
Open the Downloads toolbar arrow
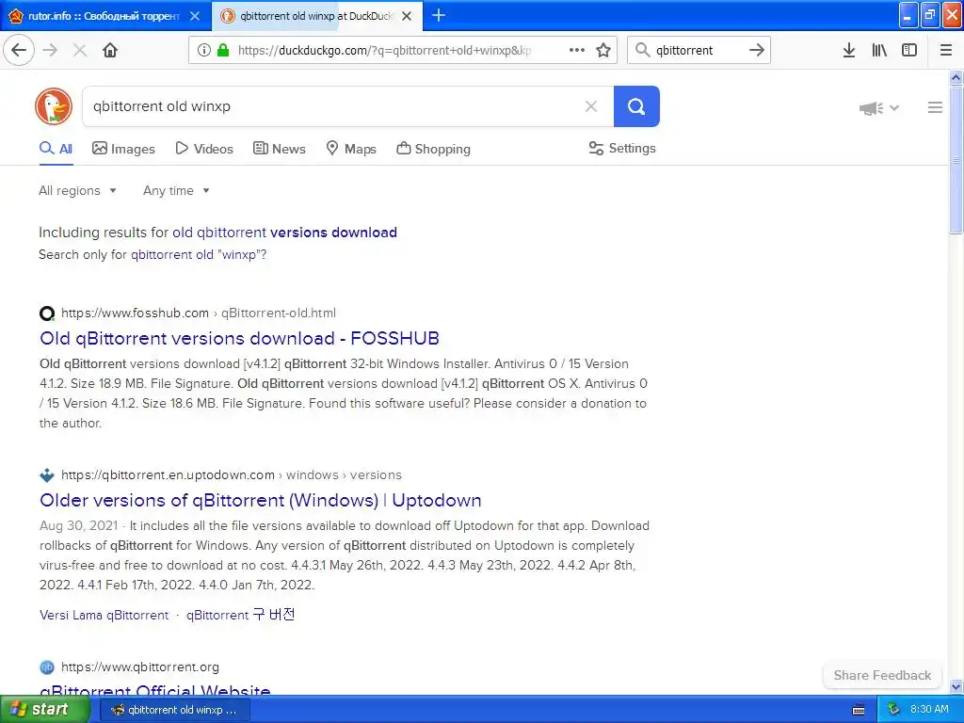point(849,50)
